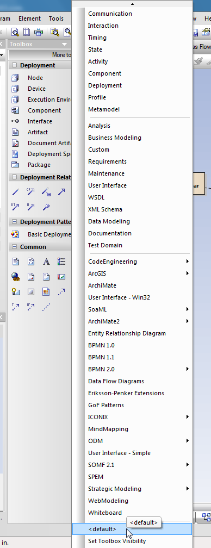Select the Checklist icon in Common
Viewport: 211px width, 548px height.
[61, 277]
